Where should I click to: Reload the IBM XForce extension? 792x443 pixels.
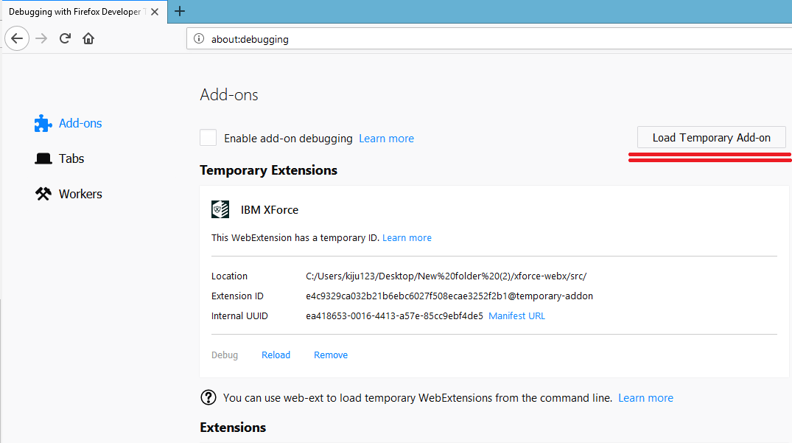[x=276, y=355]
